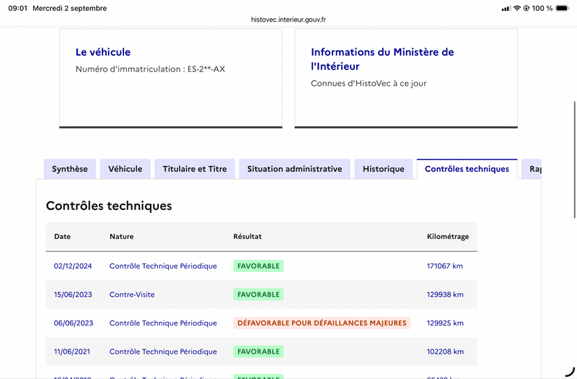
Task: Go to the Historique tab
Action: pyautogui.click(x=384, y=169)
